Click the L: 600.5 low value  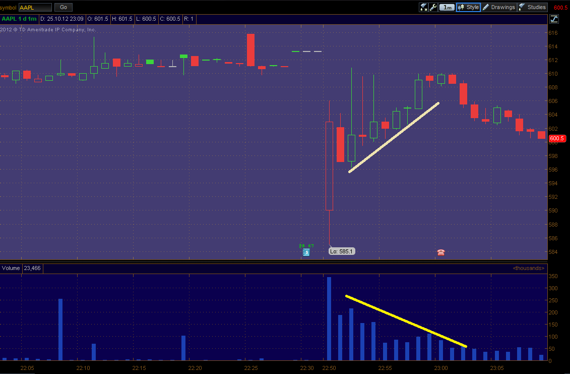click(x=146, y=19)
